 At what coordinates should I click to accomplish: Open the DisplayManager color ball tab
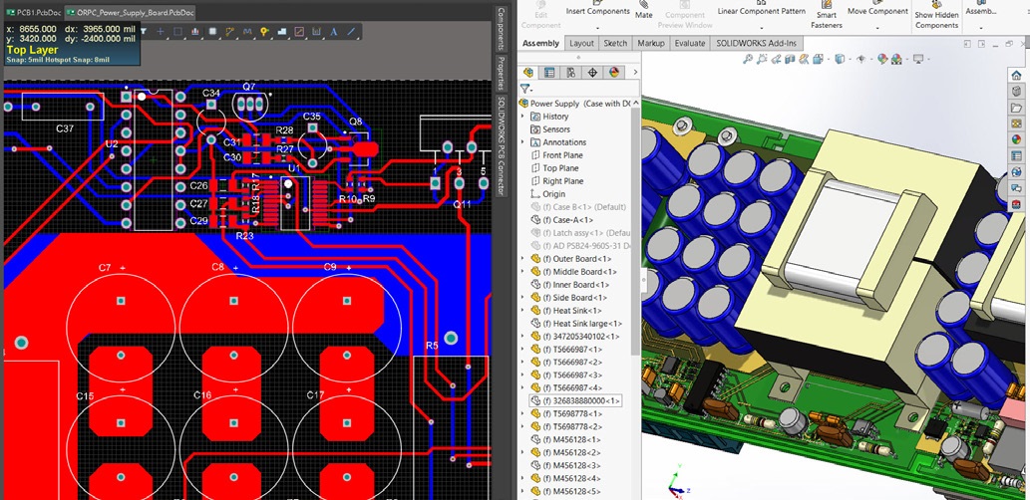coord(614,72)
